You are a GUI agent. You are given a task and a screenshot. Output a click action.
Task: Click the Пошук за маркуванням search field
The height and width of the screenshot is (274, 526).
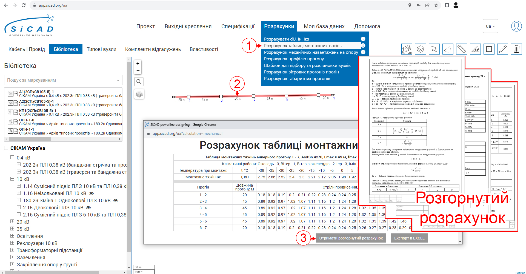pos(63,80)
